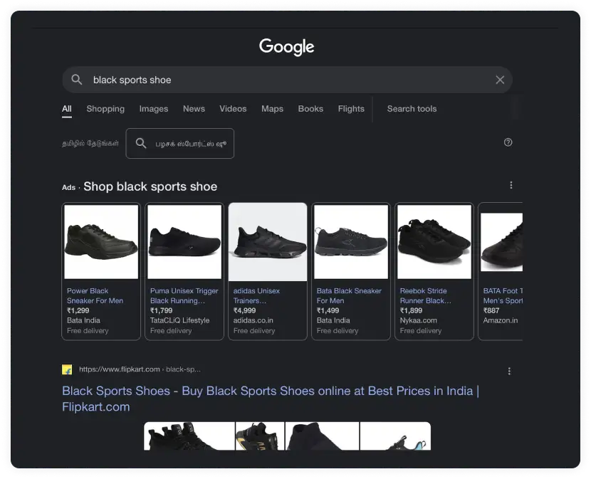Open Reebok Stride Runner shoe image

coord(434,242)
